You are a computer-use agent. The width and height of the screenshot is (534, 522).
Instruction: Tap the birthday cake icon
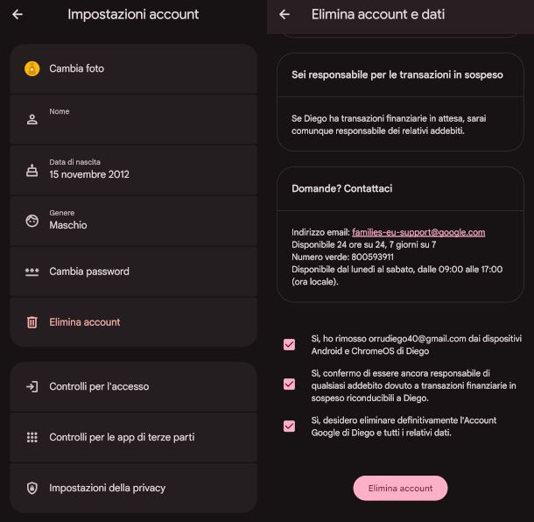tap(32, 170)
